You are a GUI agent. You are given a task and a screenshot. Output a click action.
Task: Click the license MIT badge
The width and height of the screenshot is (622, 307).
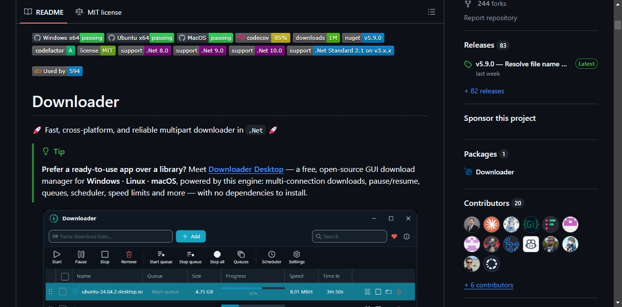pyautogui.click(x=96, y=51)
